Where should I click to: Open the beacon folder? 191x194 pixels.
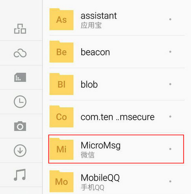click(117, 52)
